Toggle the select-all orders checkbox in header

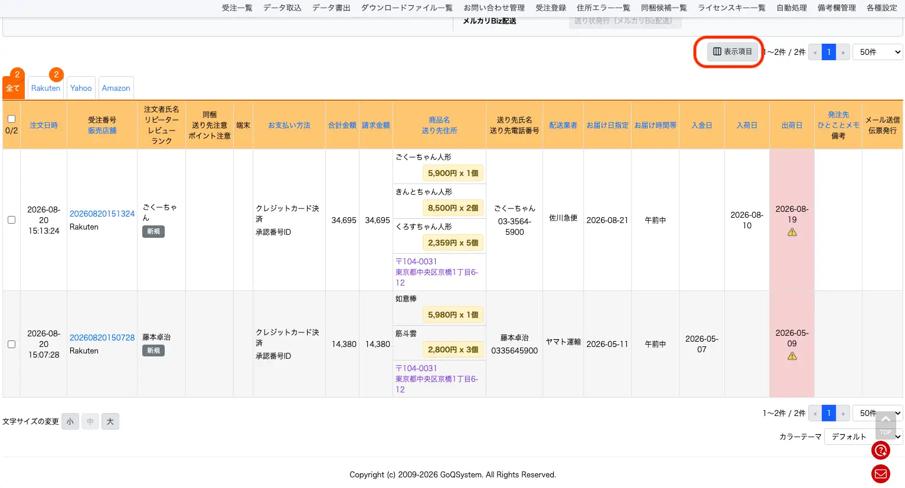[x=11, y=119]
